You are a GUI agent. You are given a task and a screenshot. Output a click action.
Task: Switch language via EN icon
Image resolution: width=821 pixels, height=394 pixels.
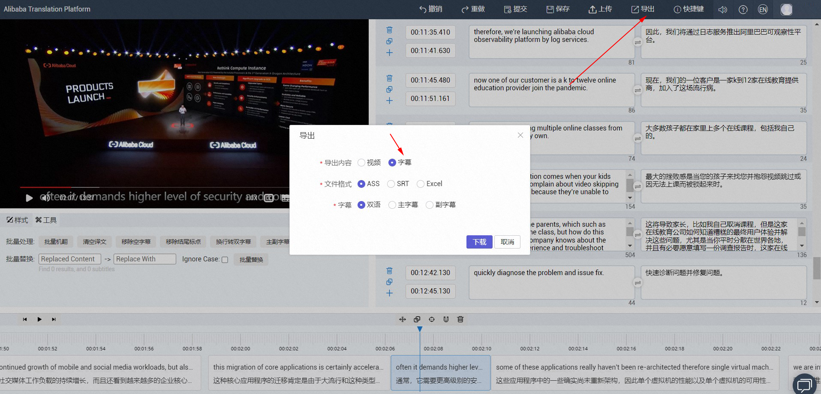[x=763, y=9]
